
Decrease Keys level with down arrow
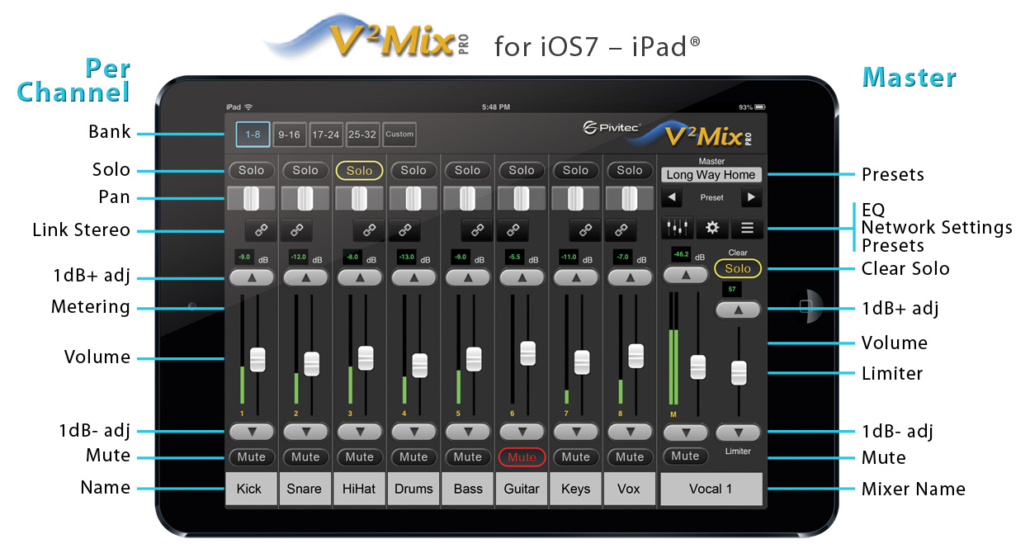point(576,431)
